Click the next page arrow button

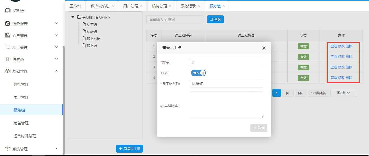[x=288, y=93]
